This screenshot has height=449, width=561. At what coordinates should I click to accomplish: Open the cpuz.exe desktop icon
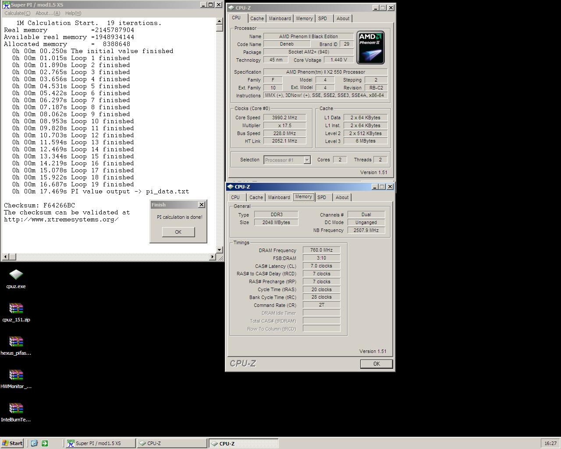click(16, 274)
